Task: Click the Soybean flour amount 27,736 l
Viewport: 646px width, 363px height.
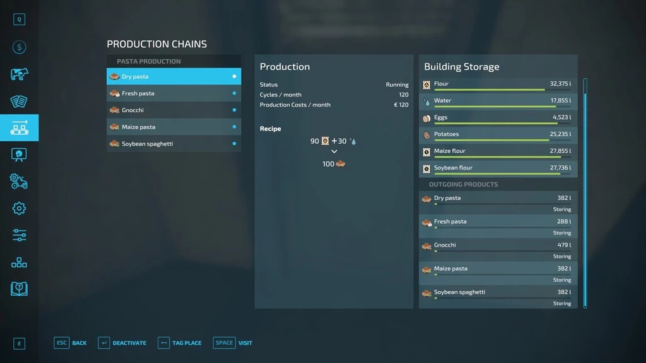Action: pos(560,168)
